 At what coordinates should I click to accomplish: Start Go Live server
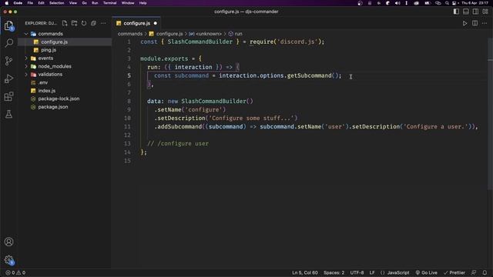(426, 272)
